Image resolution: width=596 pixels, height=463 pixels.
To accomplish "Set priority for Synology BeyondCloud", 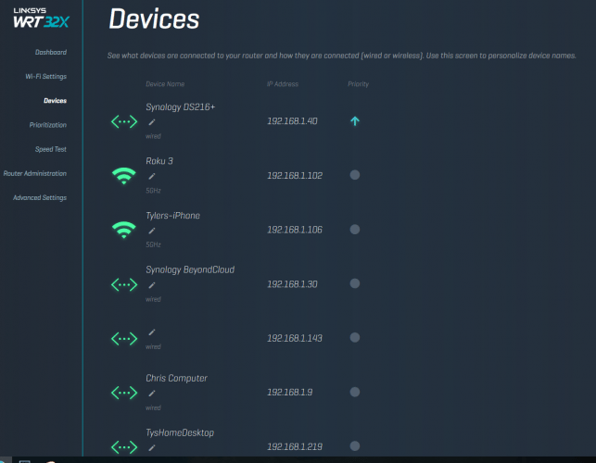I will 355,283.
